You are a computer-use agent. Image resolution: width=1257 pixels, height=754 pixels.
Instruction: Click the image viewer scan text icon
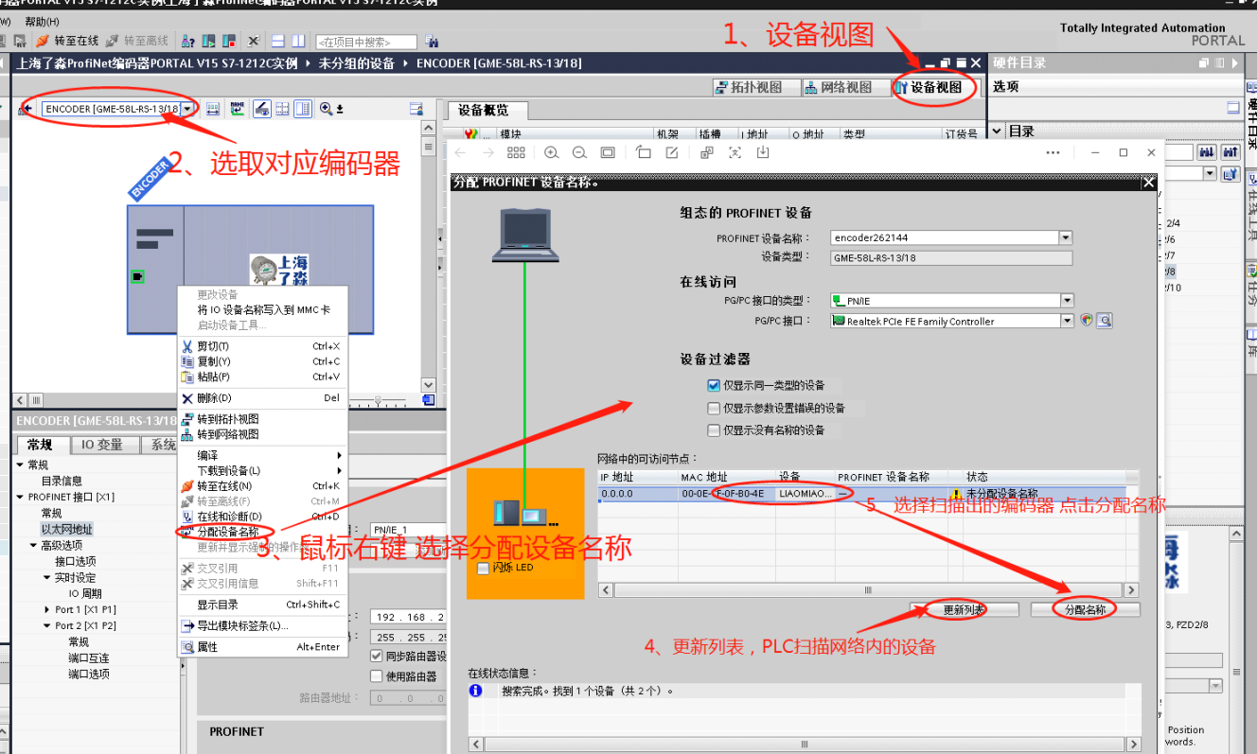tap(735, 152)
